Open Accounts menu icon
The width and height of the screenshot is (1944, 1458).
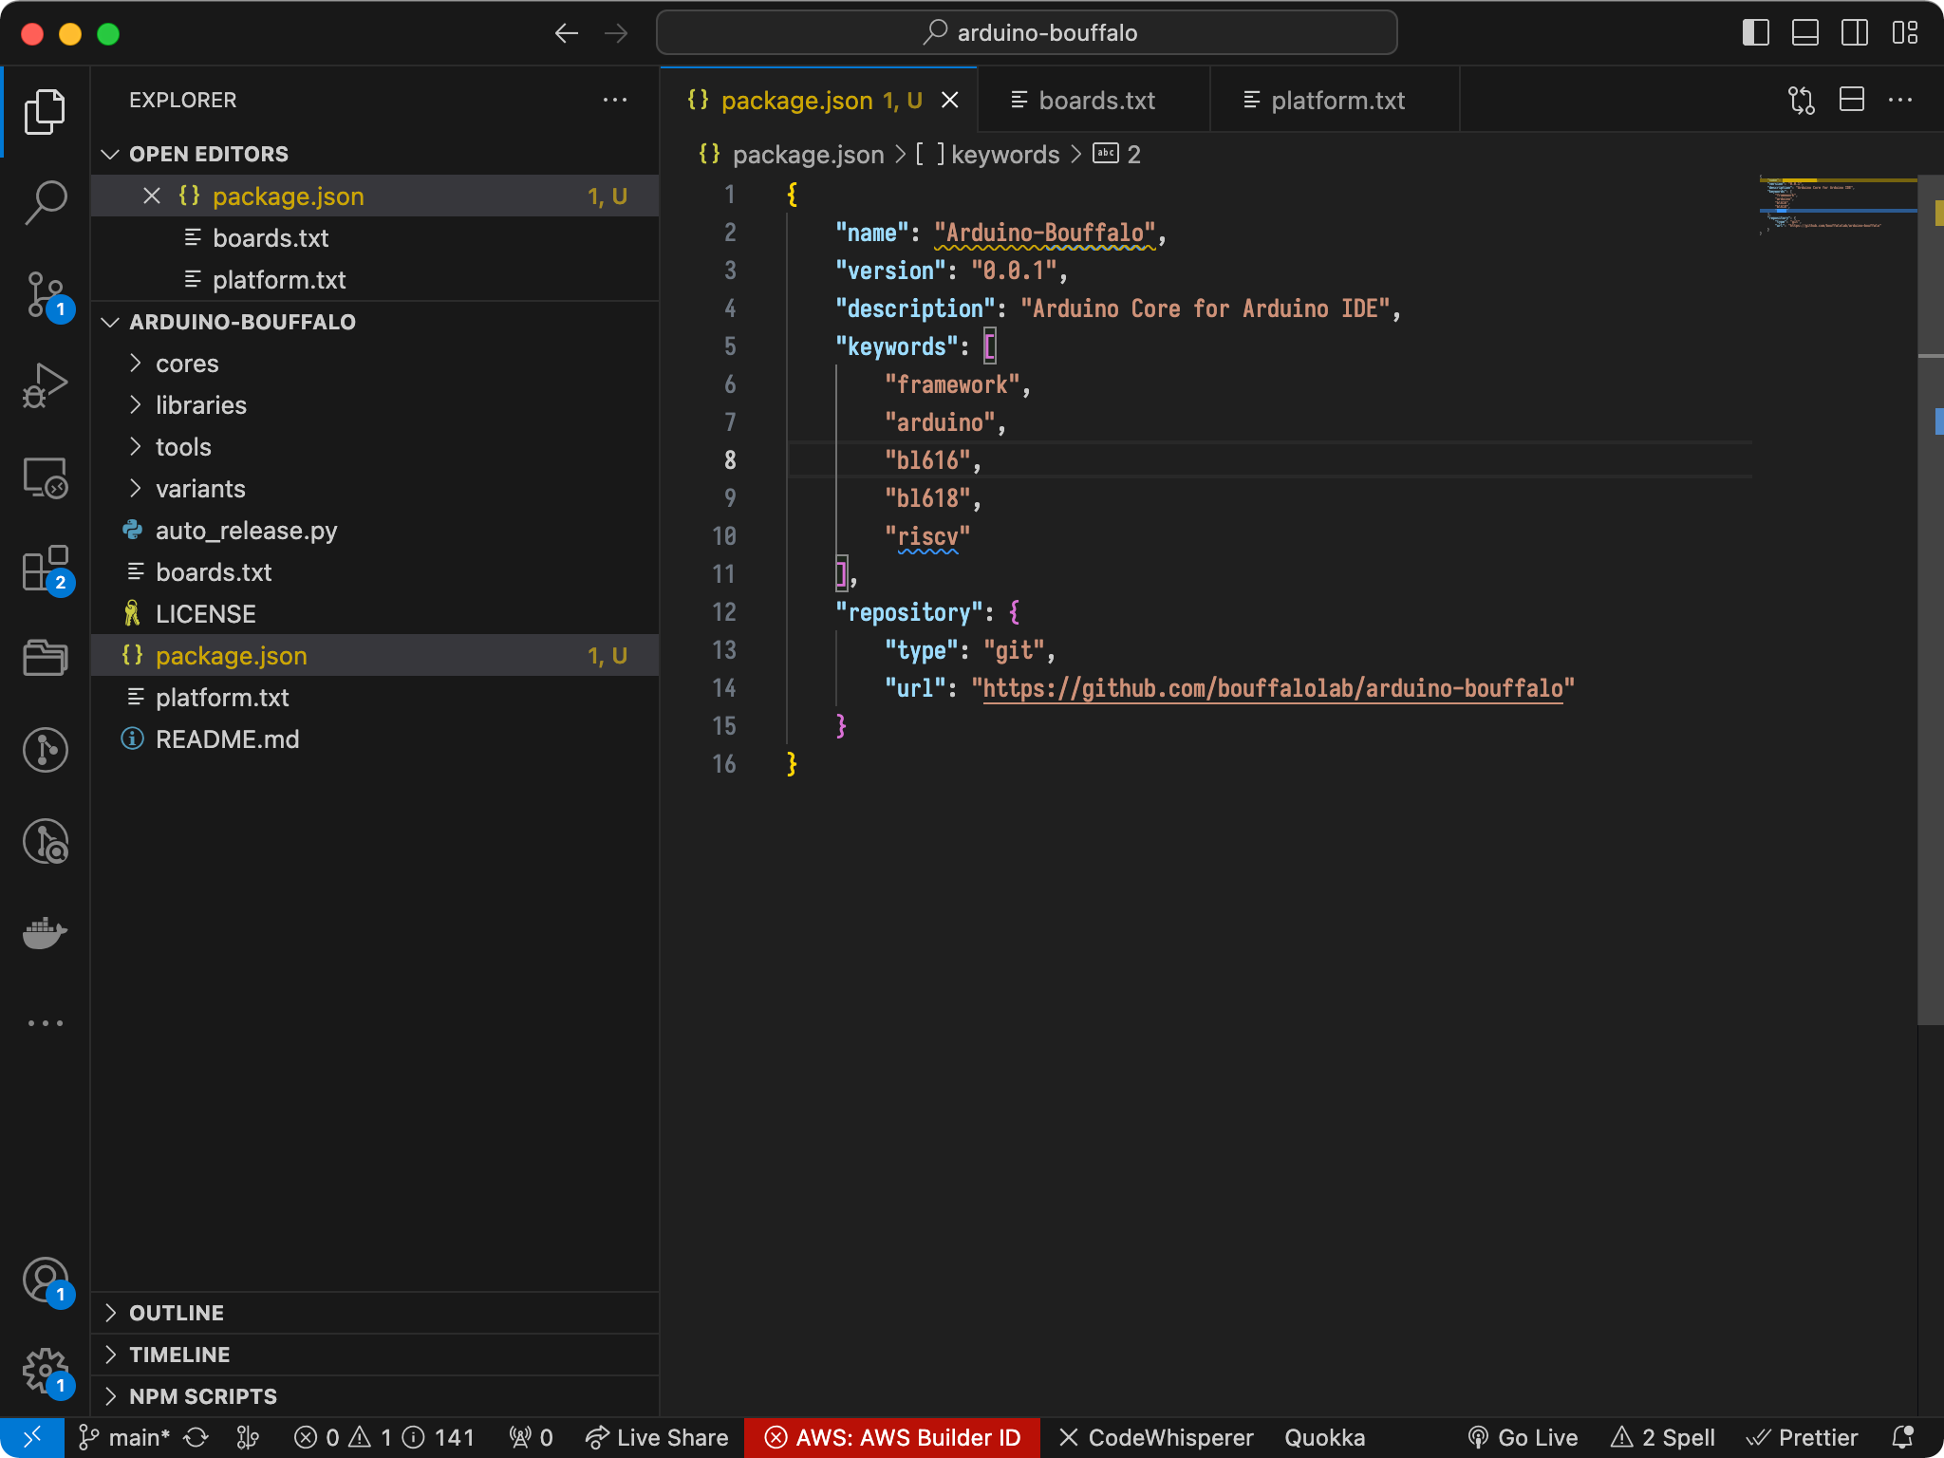(45, 1281)
